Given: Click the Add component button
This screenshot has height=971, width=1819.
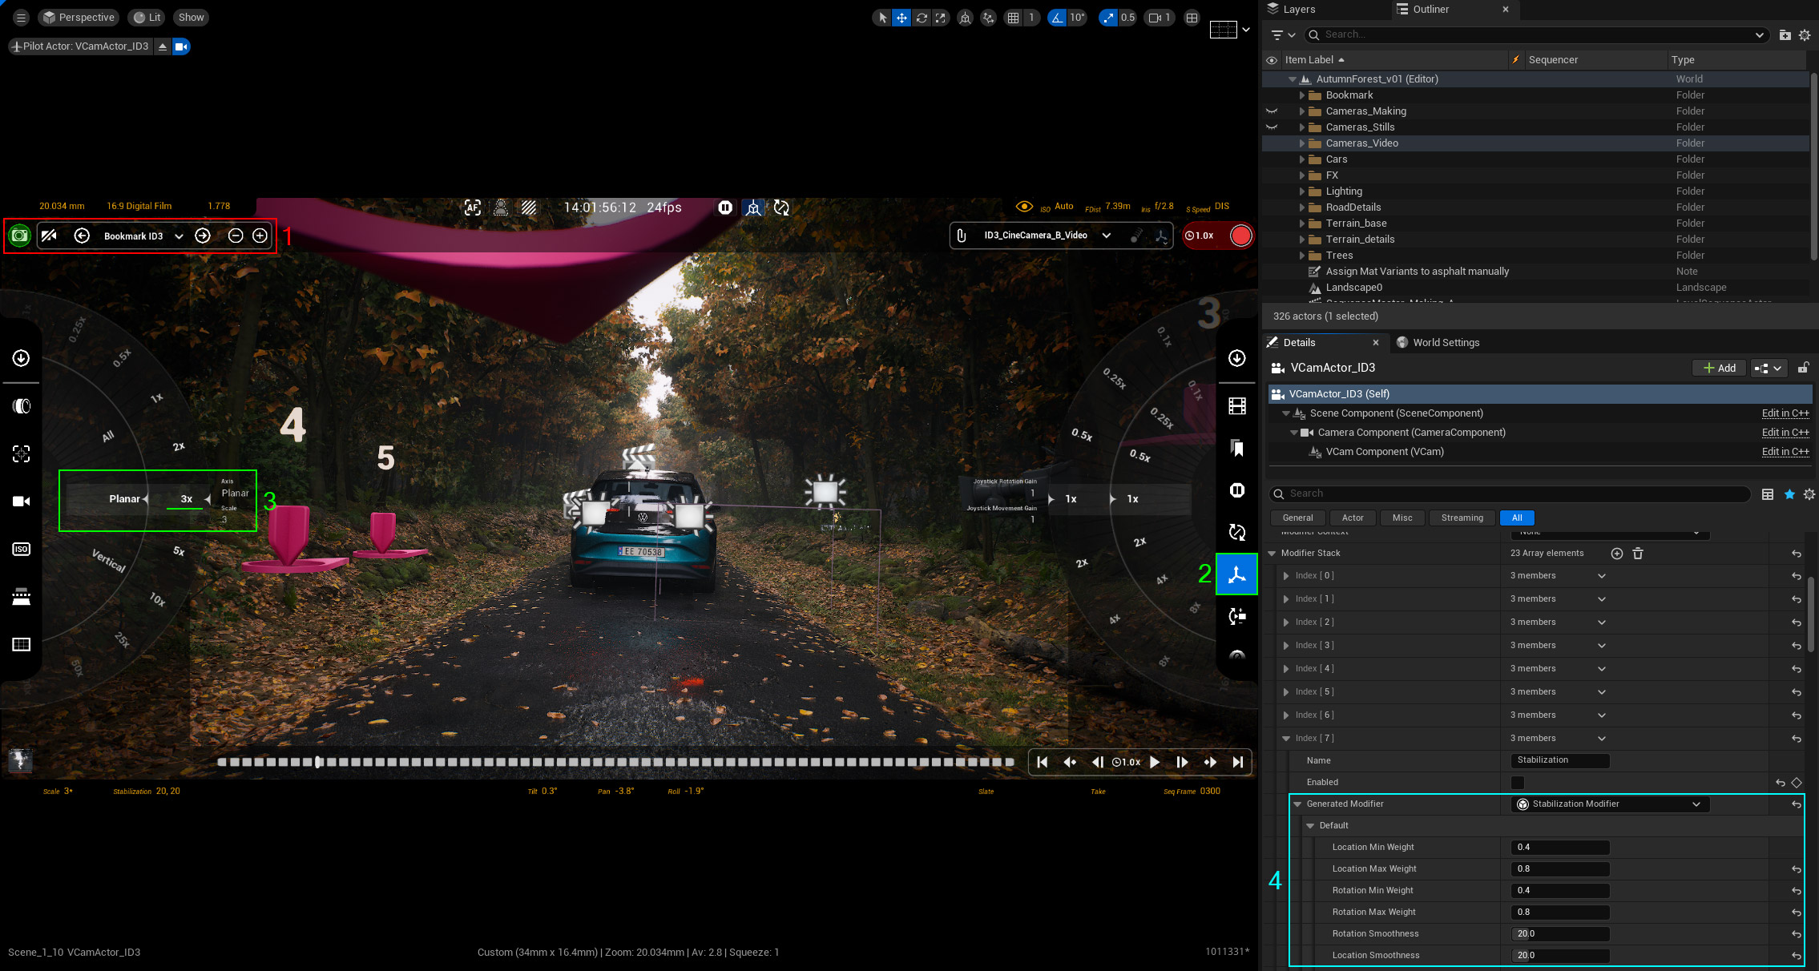Looking at the screenshot, I should (x=1719, y=368).
